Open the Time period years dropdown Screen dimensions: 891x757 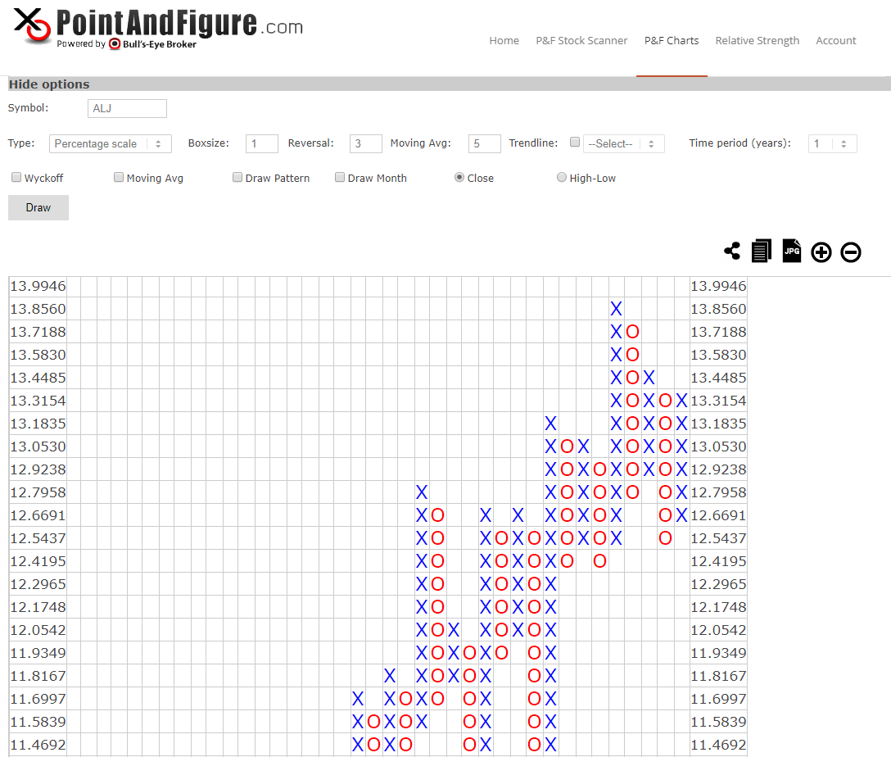[x=832, y=143]
